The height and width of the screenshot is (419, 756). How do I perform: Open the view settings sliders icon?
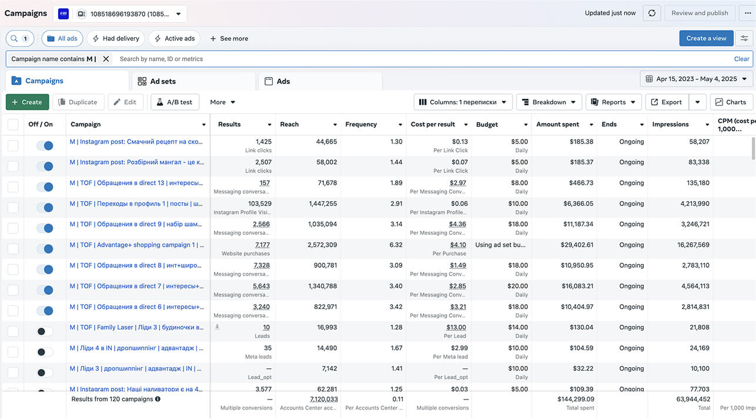click(744, 38)
